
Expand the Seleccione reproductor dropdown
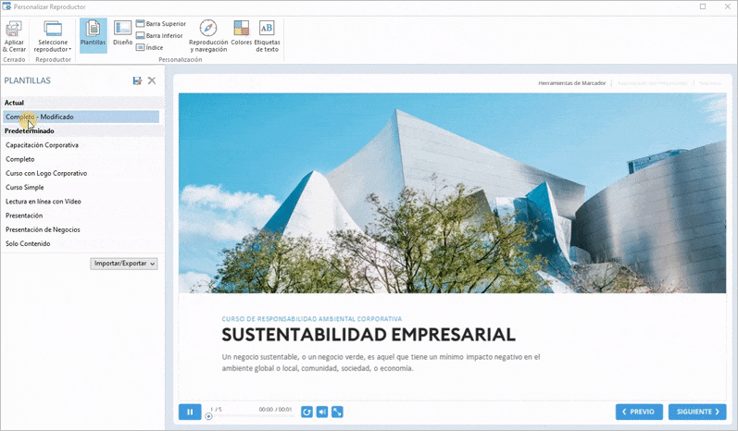coord(53,37)
